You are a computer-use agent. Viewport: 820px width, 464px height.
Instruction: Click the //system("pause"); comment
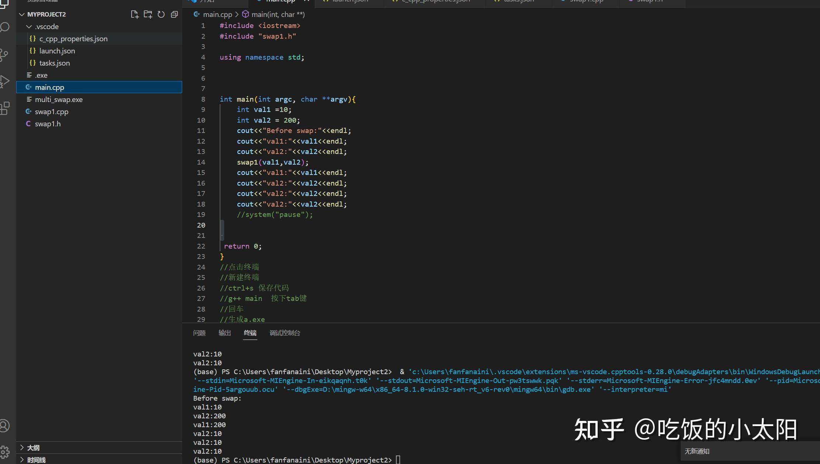click(x=275, y=214)
